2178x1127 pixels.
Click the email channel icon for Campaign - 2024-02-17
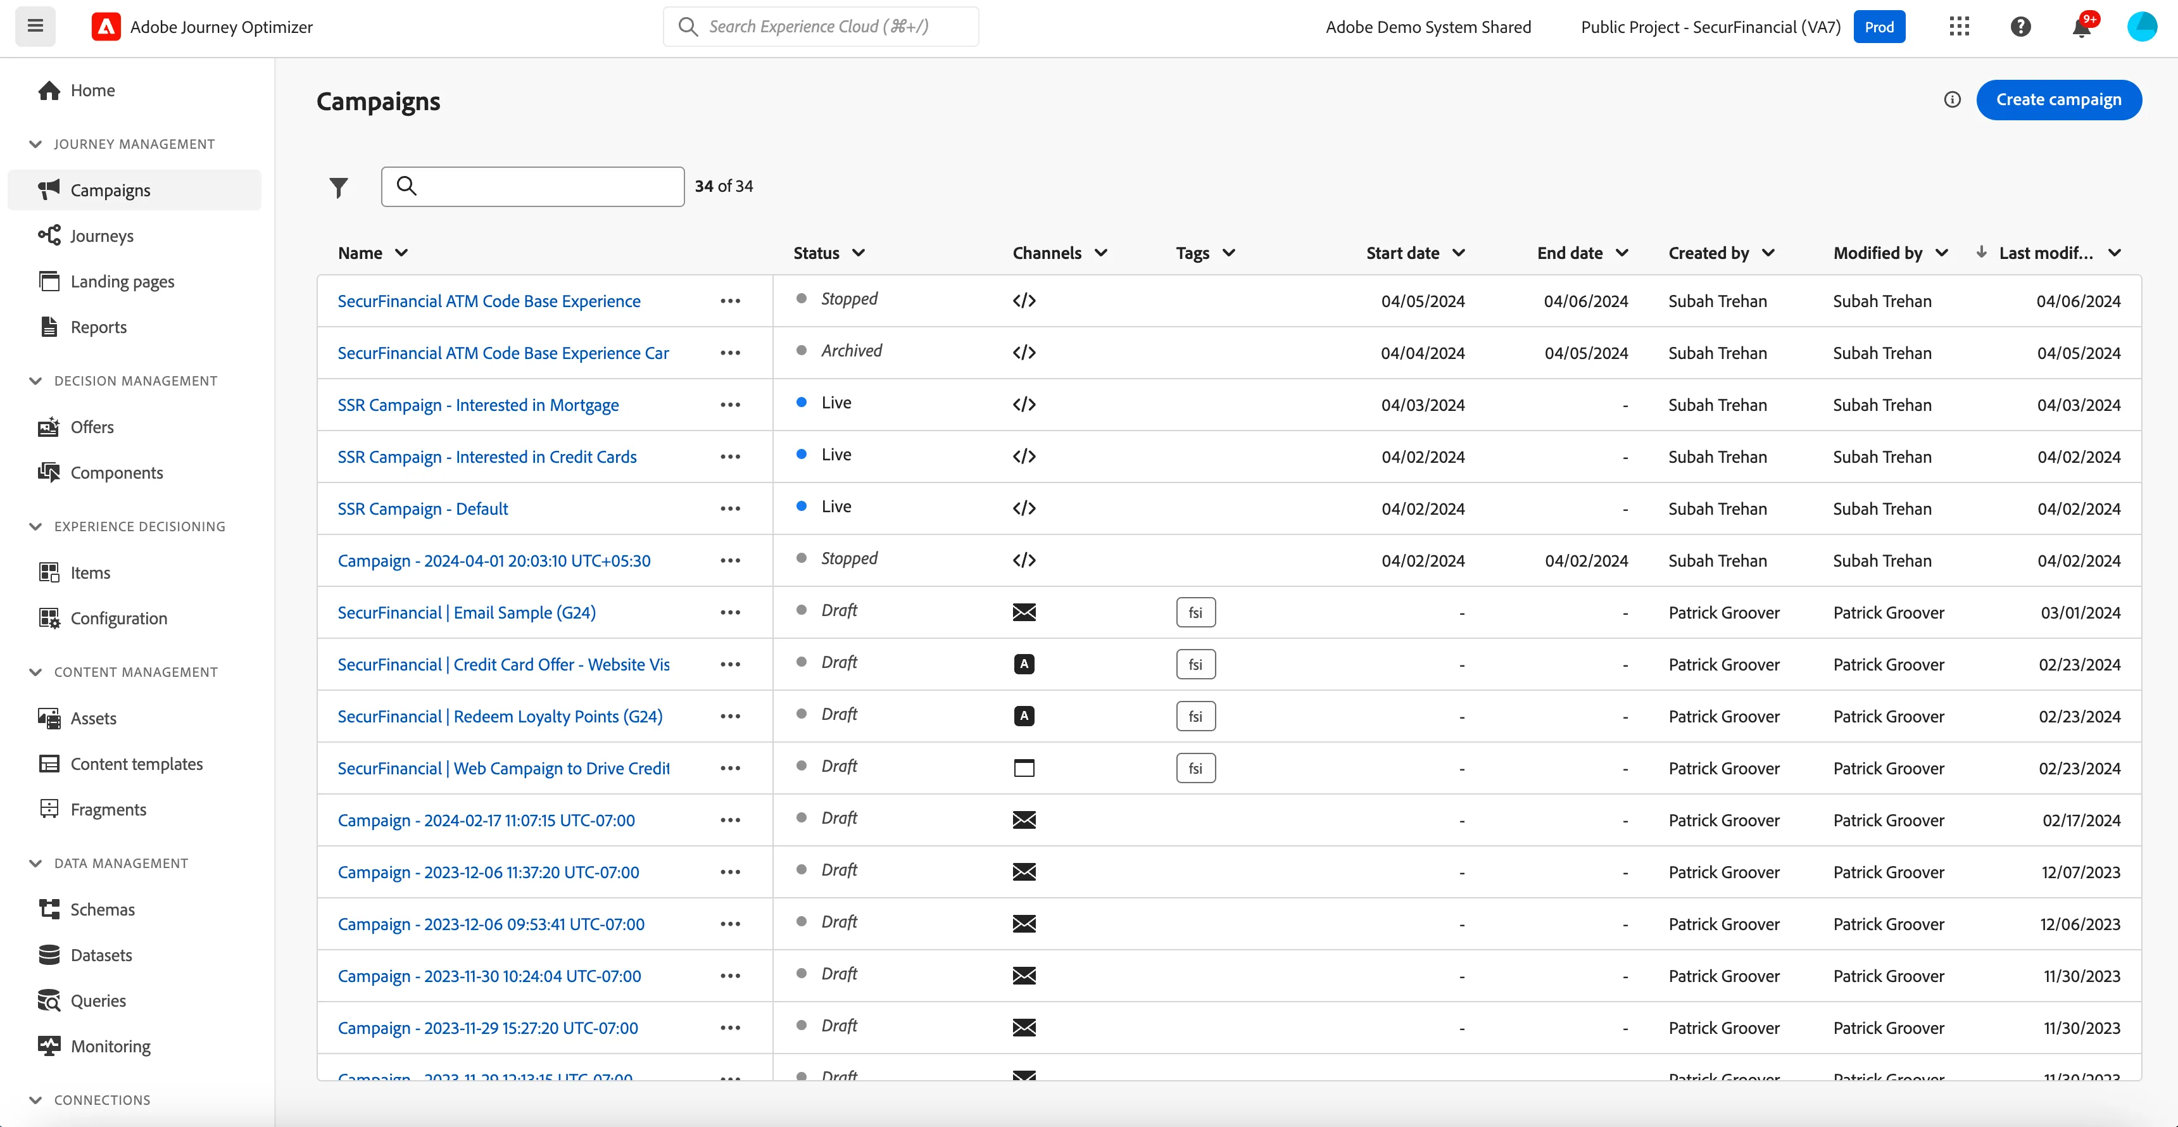coord(1024,820)
